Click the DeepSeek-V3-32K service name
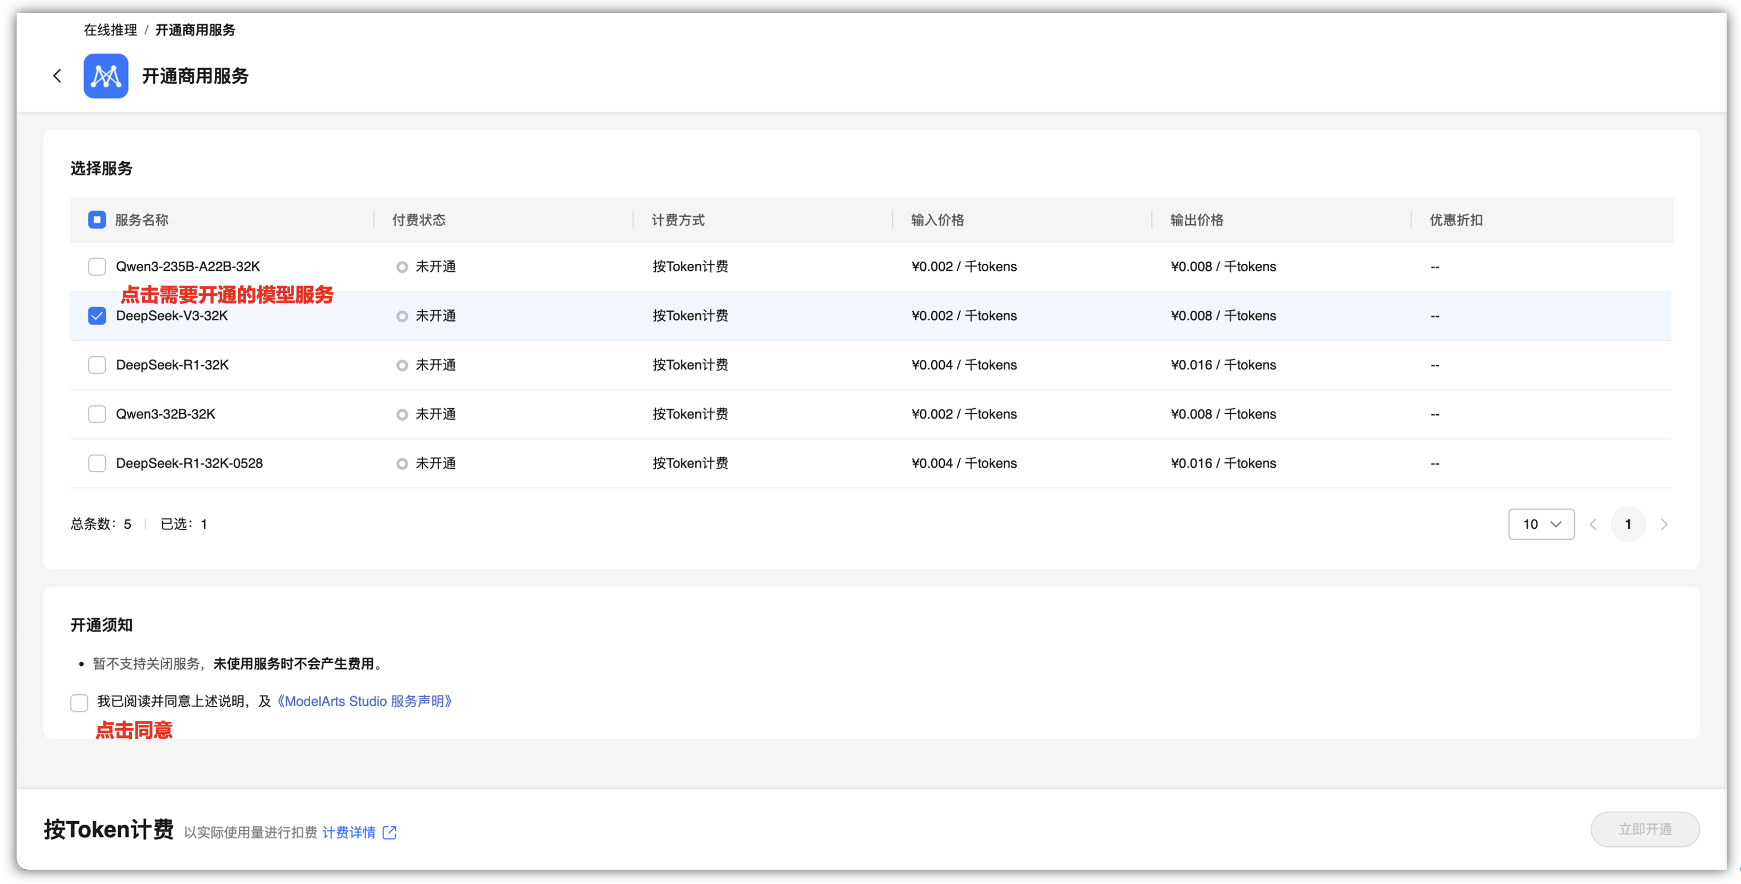Viewport: 1741px width, 884px height. tap(173, 316)
